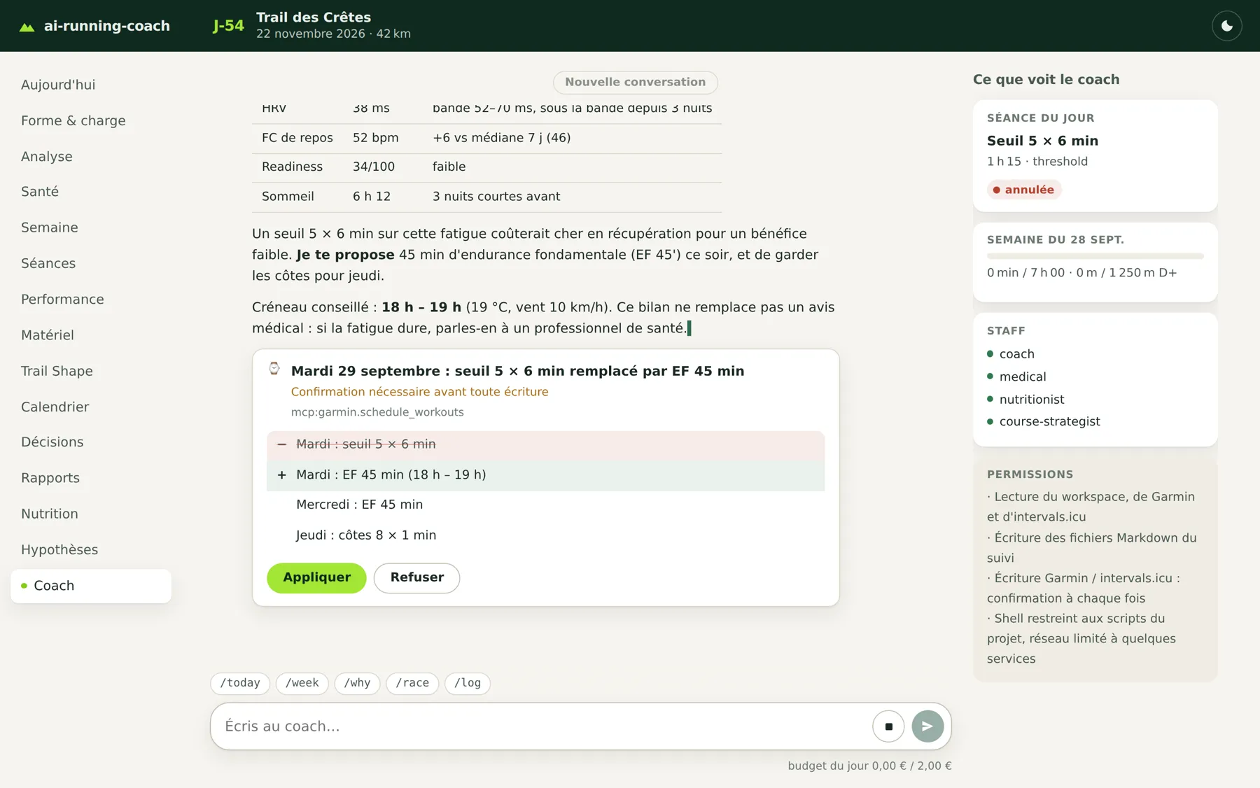Click the send message arrow button
1260x788 pixels.
pos(927,726)
